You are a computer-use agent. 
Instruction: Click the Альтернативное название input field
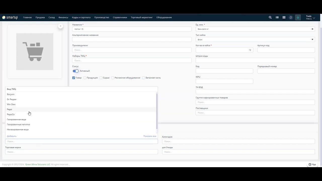(x=132, y=39)
